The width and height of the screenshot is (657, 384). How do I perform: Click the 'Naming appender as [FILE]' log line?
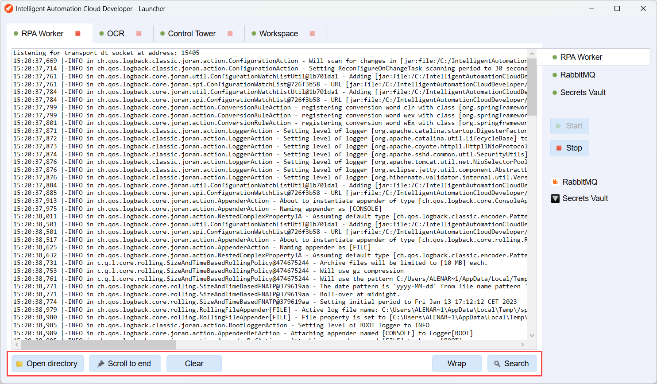[x=191, y=247]
